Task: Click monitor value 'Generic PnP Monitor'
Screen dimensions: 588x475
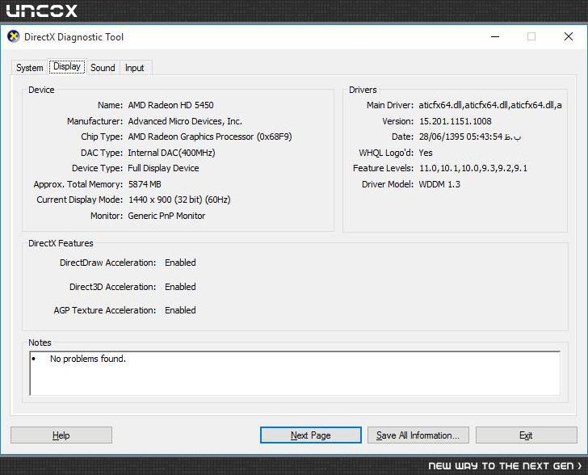Action: 166,216
